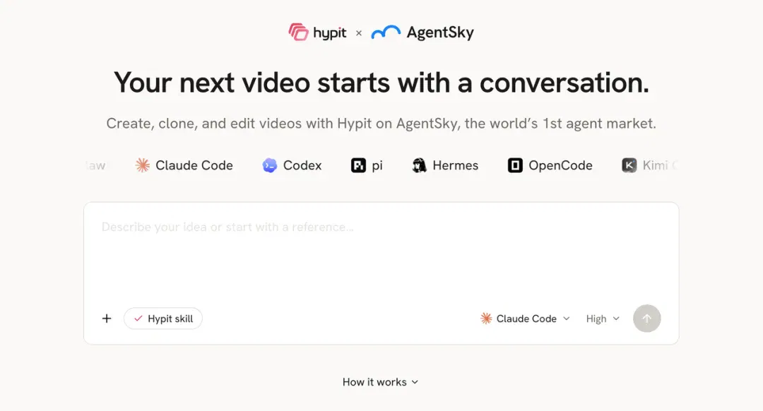
Task: Open the AgentSky wordmark link
Action: click(x=440, y=32)
